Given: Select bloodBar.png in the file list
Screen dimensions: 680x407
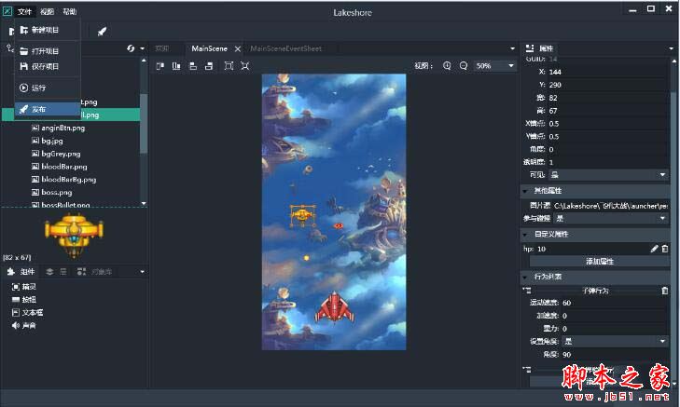Looking at the screenshot, I should 64,167.
